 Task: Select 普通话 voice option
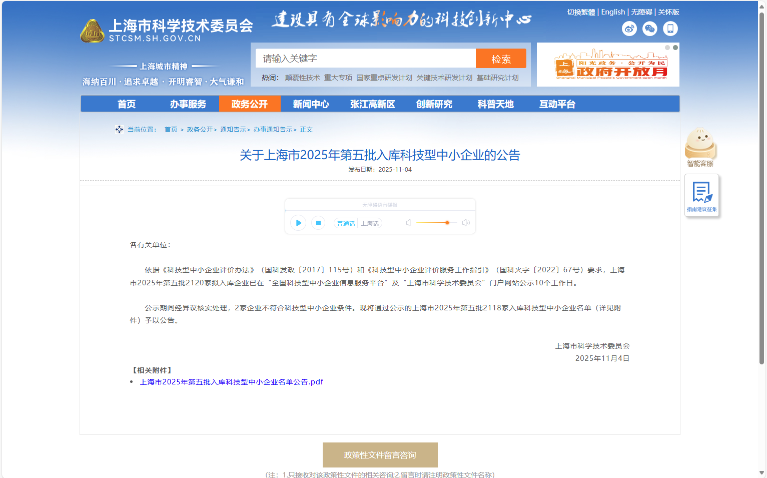point(346,223)
